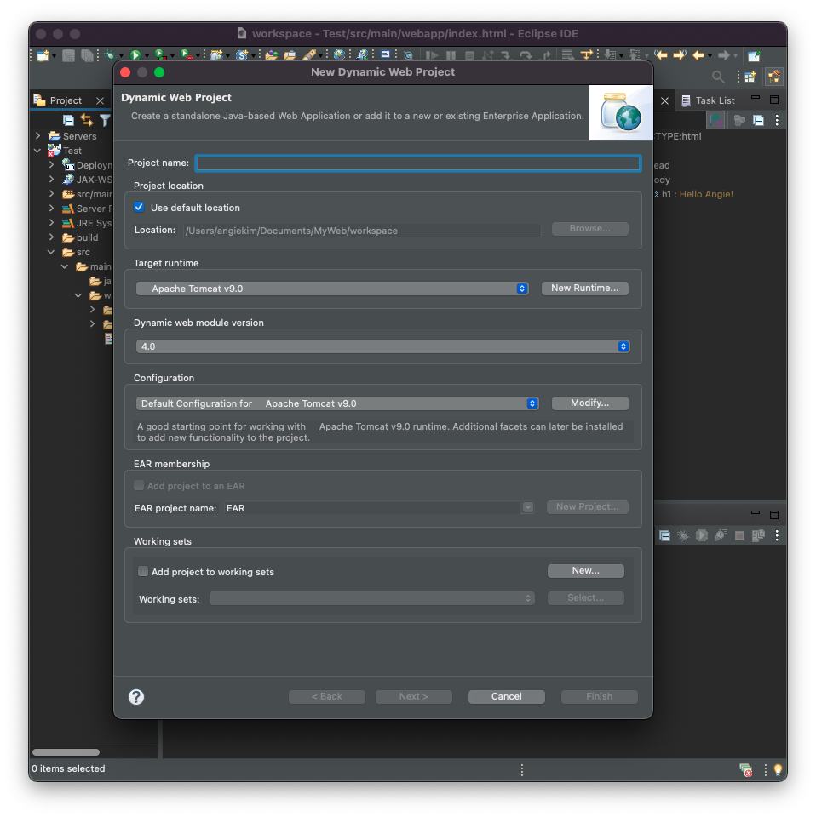Click the Browse... location button
This screenshot has height=817, width=816.
coord(589,229)
